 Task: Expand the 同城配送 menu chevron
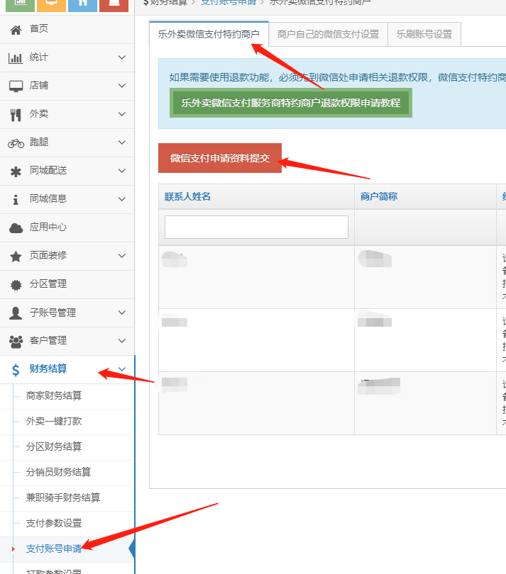pos(122,171)
